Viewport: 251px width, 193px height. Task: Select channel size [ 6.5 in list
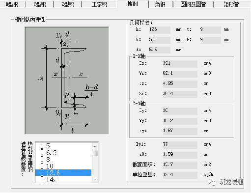[x=63, y=153]
